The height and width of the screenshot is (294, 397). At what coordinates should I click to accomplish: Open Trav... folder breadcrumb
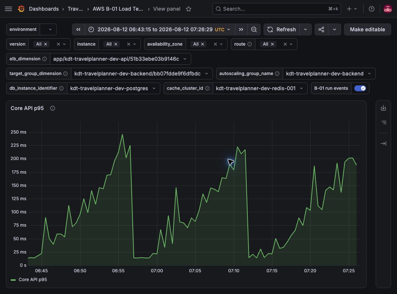point(75,9)
